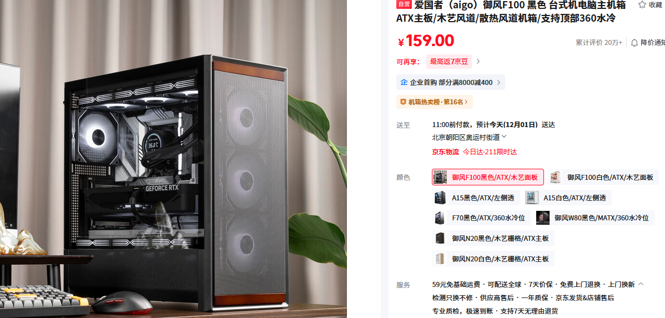Choose the 御风F100黑色/ATX/木艺面板 color option
This screenshot has height=318, width=665.
pyautogui.click(x=488, y=177)
